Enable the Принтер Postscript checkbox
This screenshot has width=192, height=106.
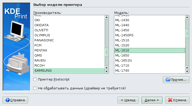(x=35, y=79)
